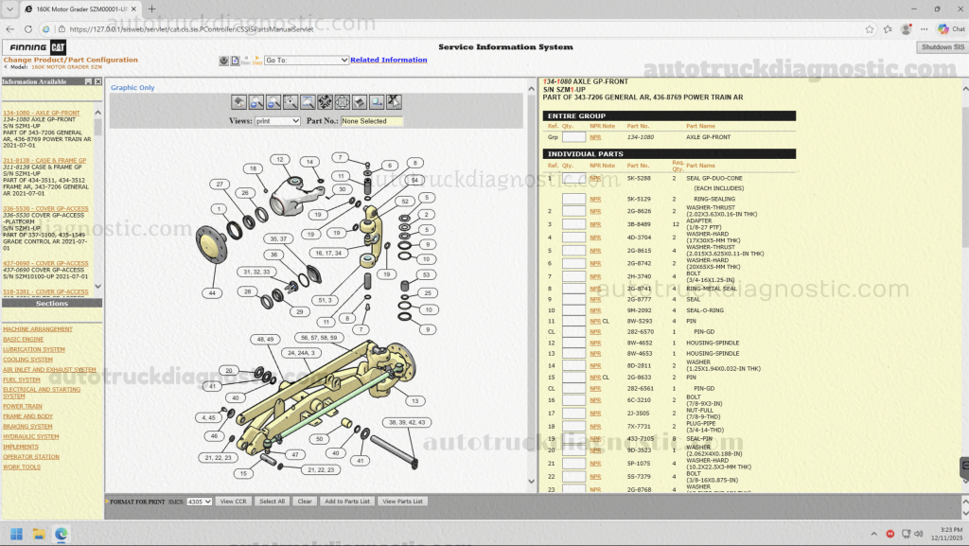This screenshot has height=546, width=969.
Task: Open 336-5530 - COVER GP-ACCESS link
Action: 45,209
